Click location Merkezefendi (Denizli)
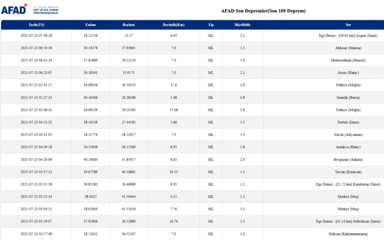 pyautogui.click(x=348, y=60)
